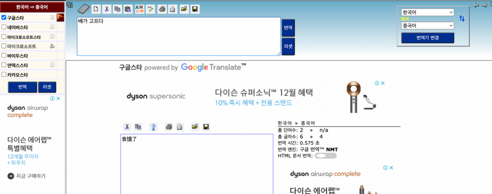The width and height of the screenshot is (492, 194).
Task: Open a file with the top folder icon
Action: click(x=184, y=10)
